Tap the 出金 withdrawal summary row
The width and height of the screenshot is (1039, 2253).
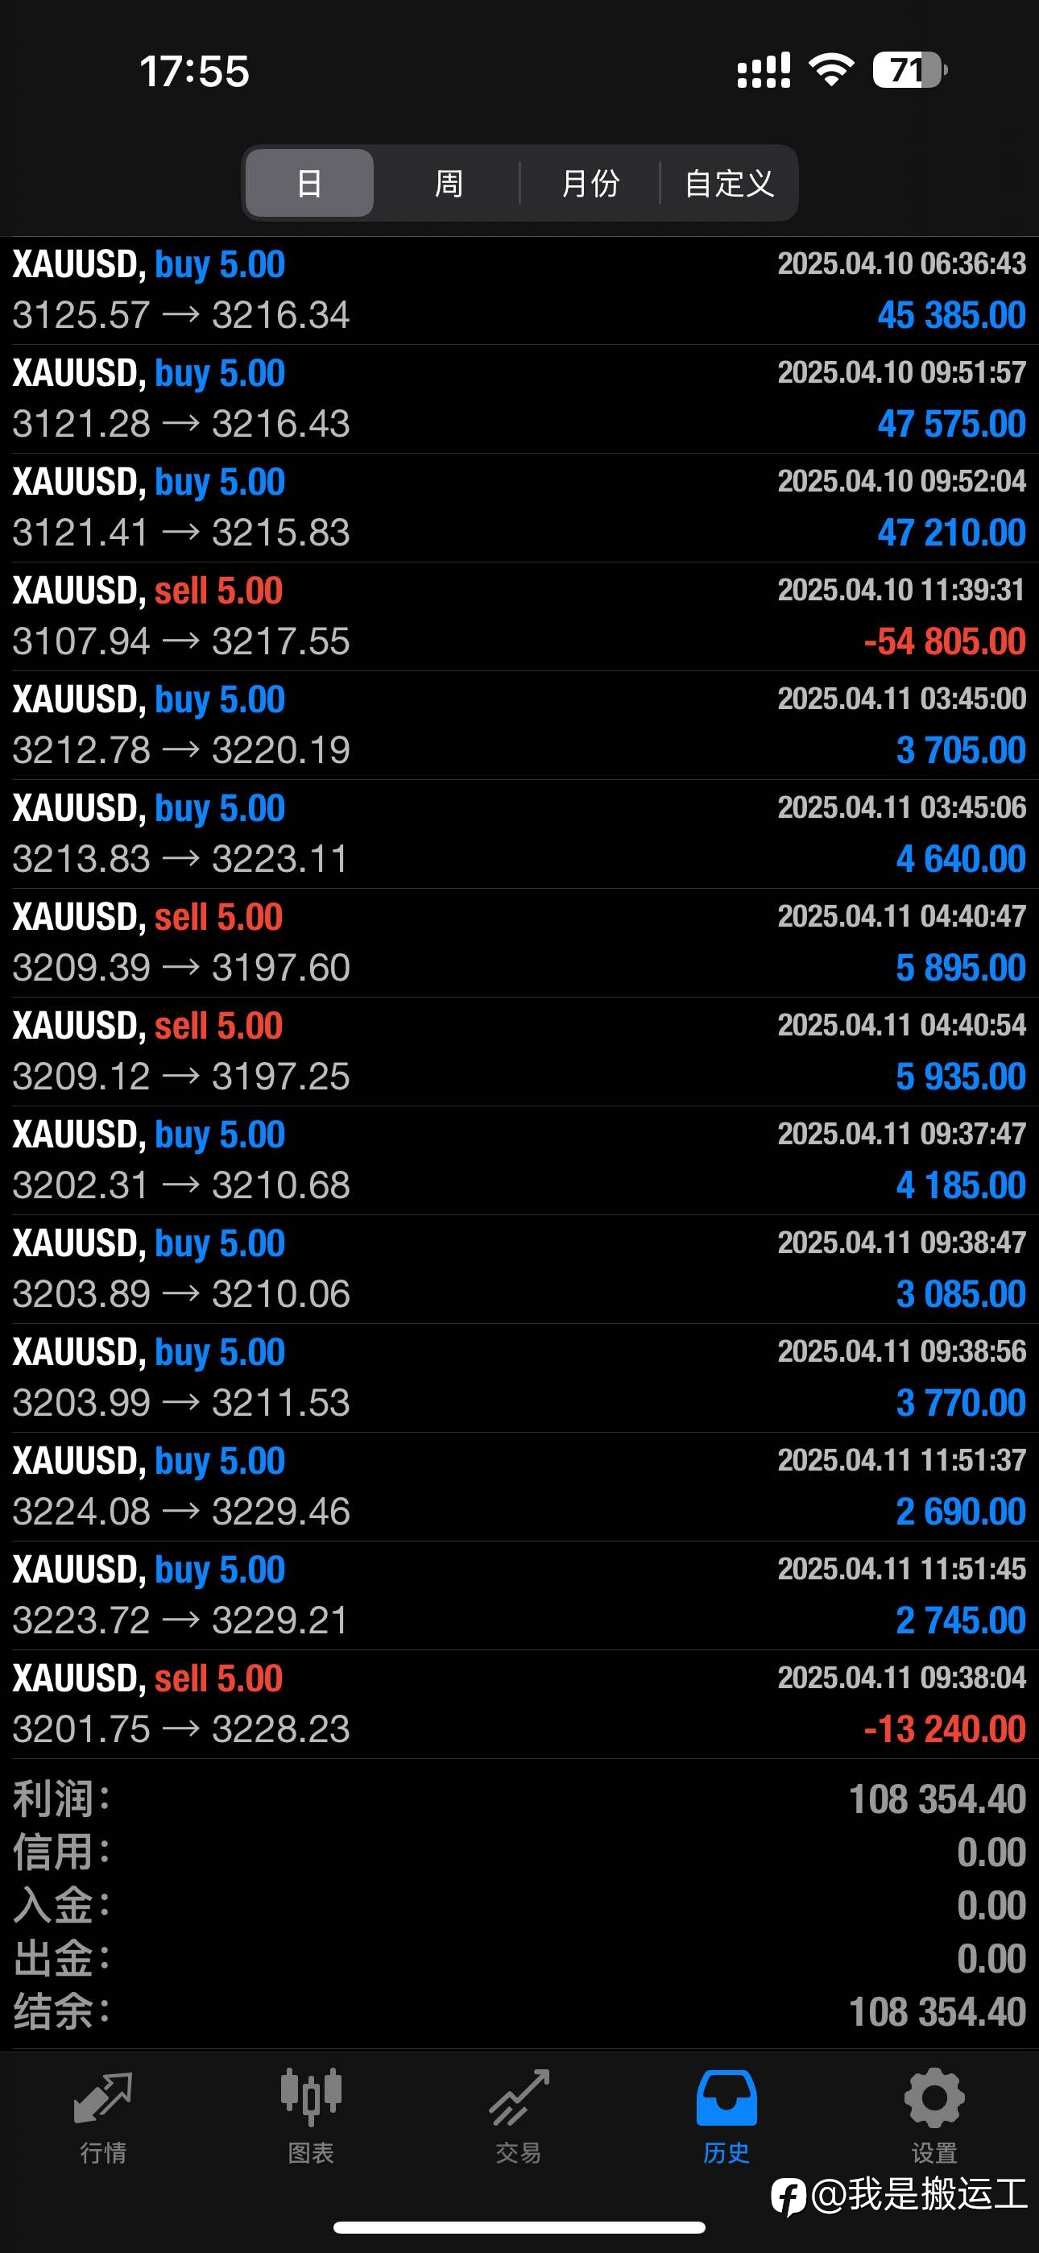[x=519, y=1960]
